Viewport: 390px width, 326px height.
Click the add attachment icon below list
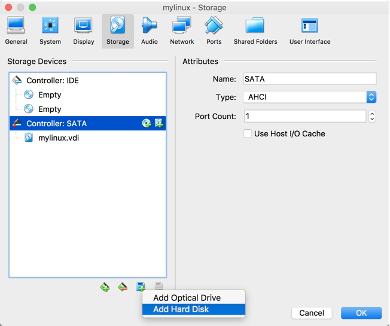(141, 287)
